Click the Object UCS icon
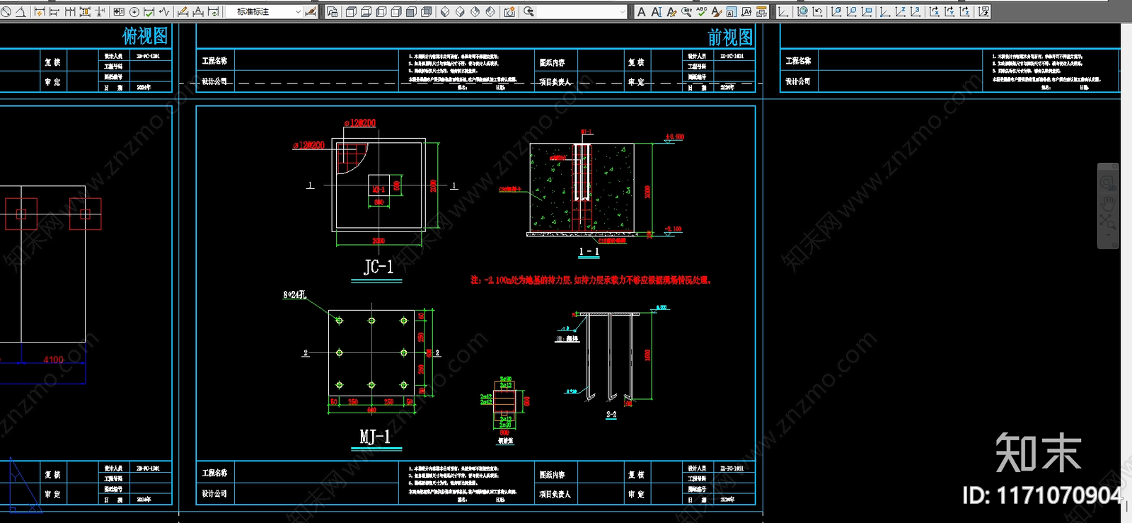1132x523 pixels. tap(852, 12)
